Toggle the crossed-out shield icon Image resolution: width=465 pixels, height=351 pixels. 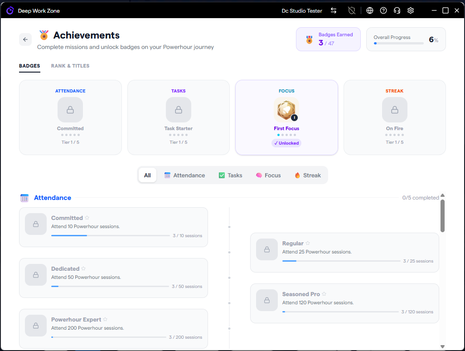[351, 11]
